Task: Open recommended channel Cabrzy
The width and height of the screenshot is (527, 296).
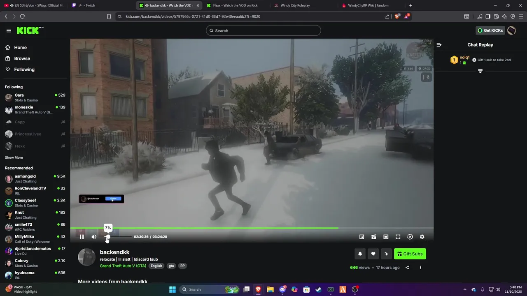Action: (x=35, y=263)
